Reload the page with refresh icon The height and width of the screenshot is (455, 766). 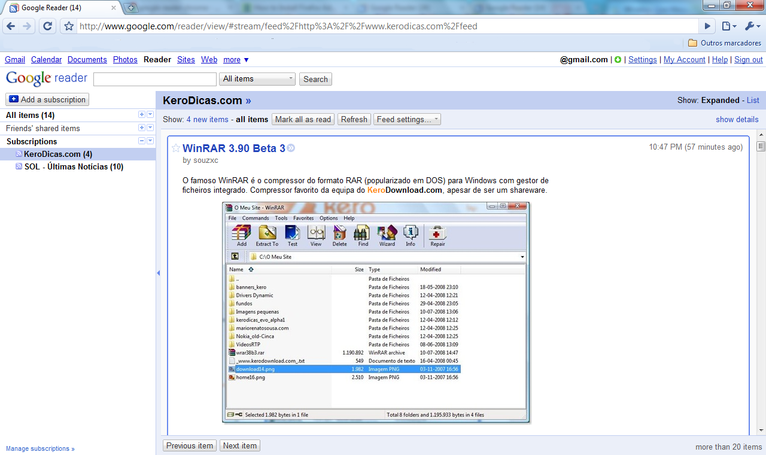tap(48, 26)
